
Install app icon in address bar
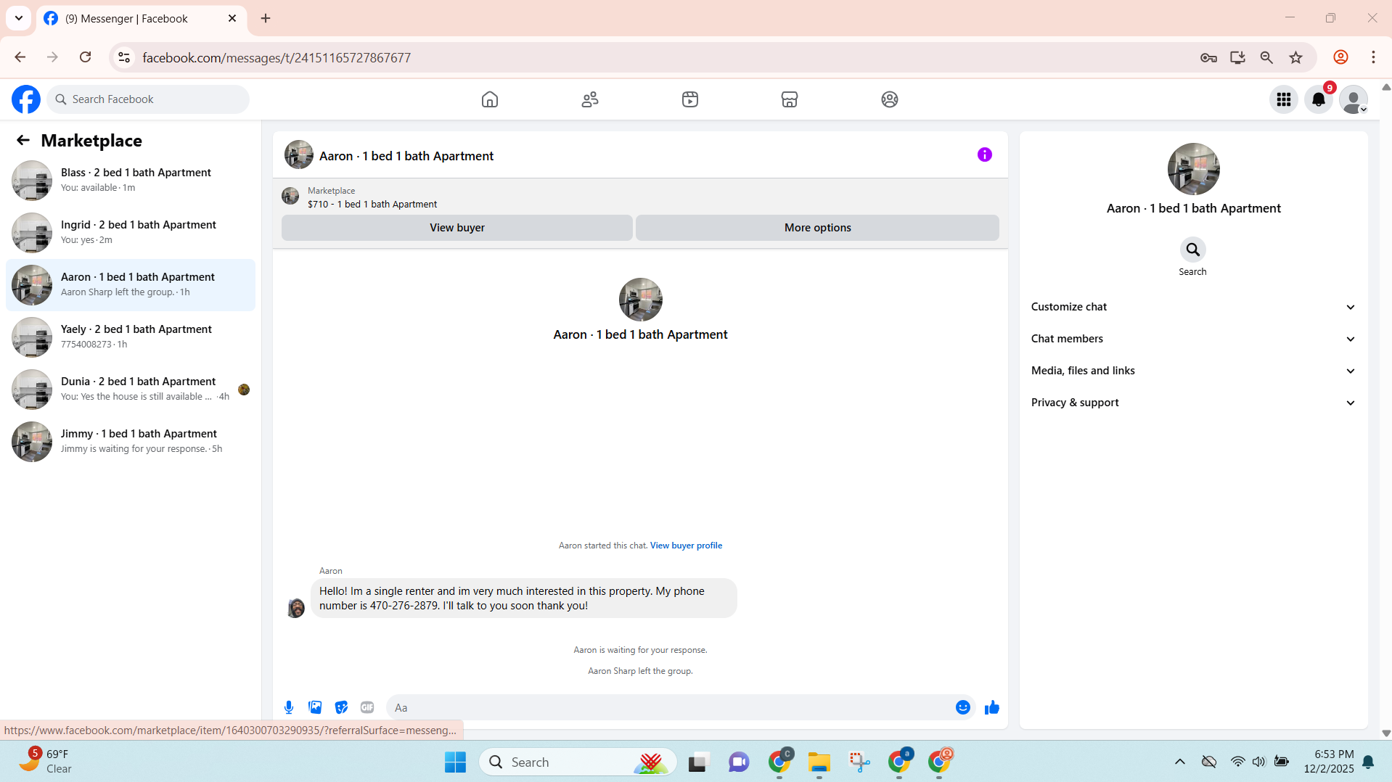(1237, 57)
